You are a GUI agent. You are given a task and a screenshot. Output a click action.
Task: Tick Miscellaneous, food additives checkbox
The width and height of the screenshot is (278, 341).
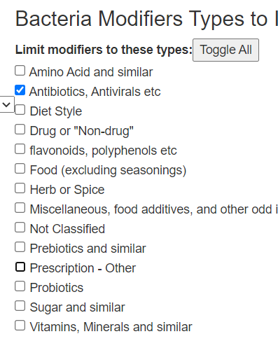click(20, 208)
